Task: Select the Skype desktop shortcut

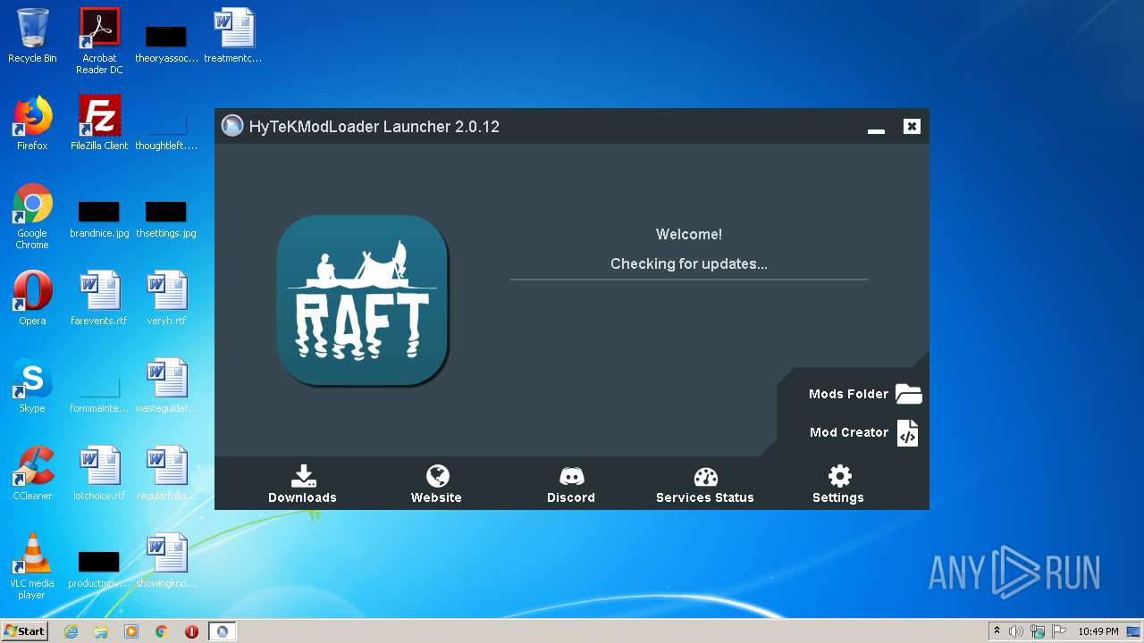Action: [32, 386]
